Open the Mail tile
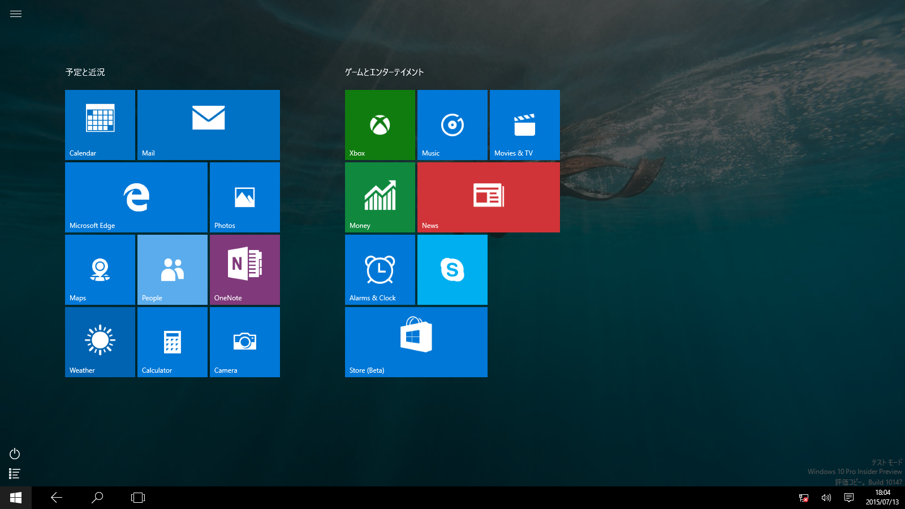The image size is (905, 509). tap(209, 125)
